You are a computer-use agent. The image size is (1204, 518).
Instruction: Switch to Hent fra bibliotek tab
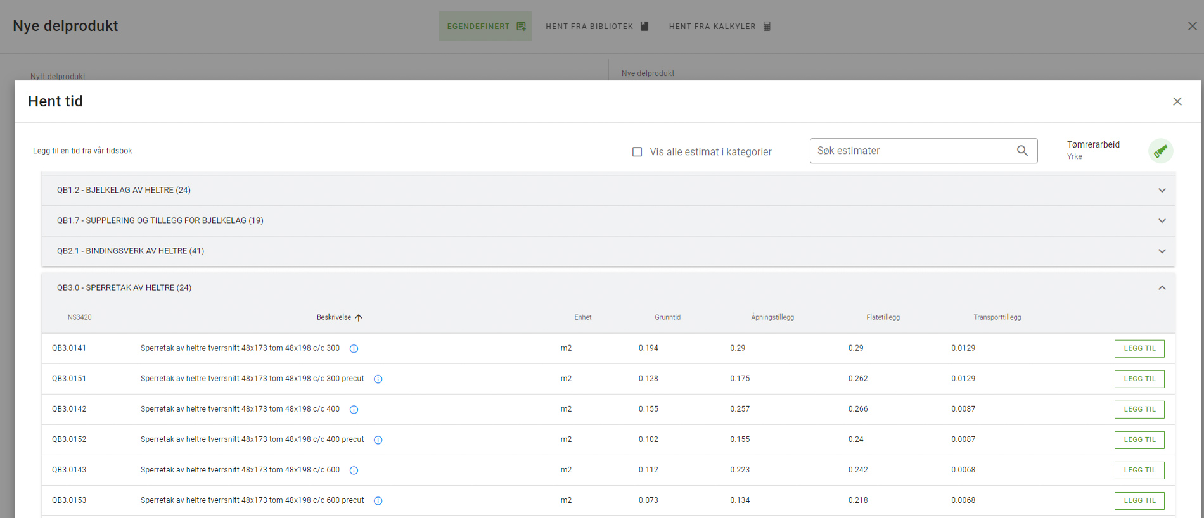(x=597, y=27)
